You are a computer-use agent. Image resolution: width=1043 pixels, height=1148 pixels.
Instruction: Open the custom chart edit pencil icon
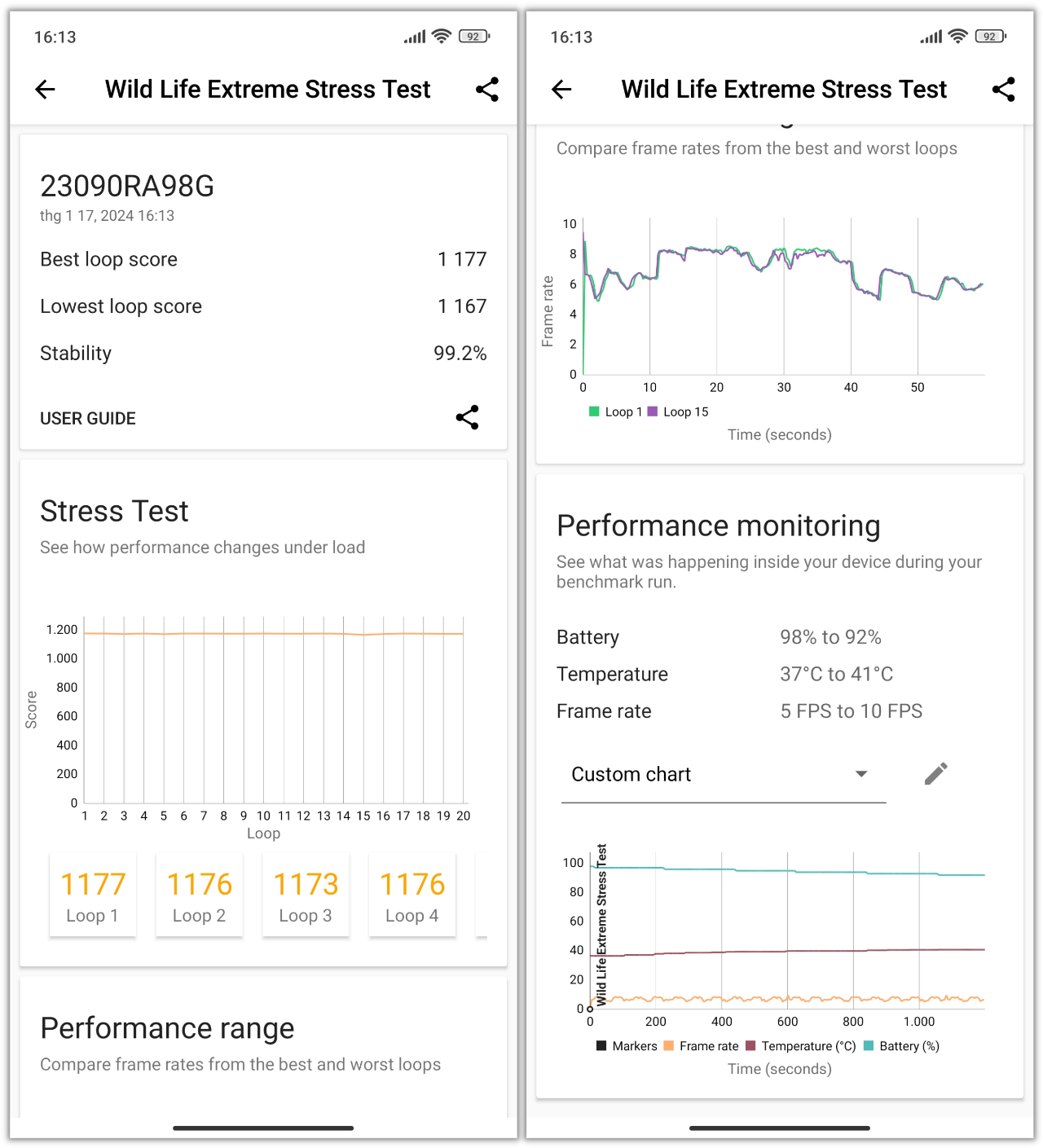coord(935,773)
